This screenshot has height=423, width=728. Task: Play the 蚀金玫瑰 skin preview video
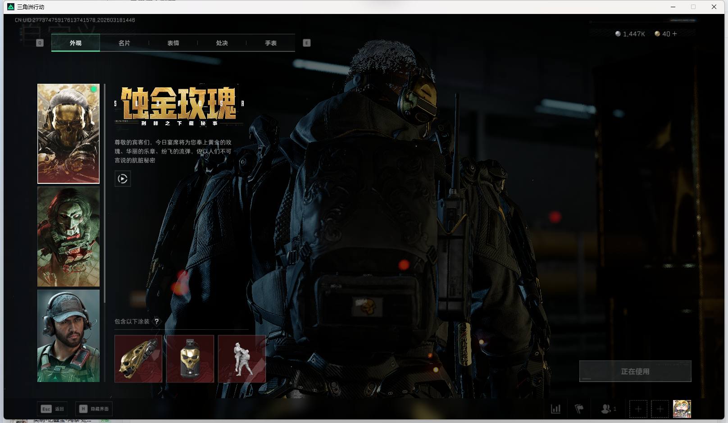point(123,179)
